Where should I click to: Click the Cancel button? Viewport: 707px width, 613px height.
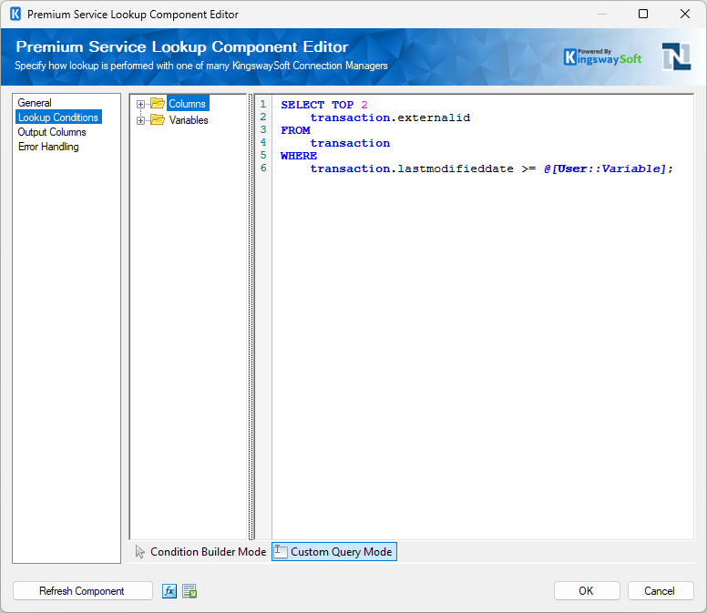661,591
